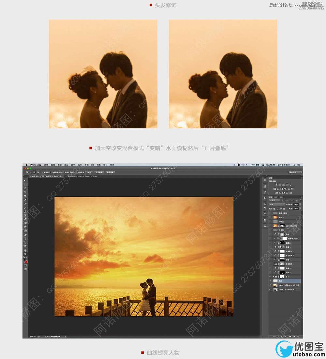Open the Layers panel flyout menu
The width and height of the screenshot is (326, 359).
click(x=302, y=197)
